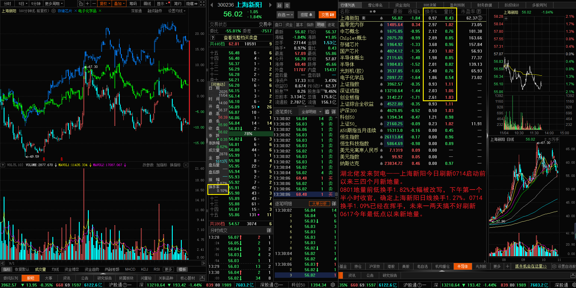Open the 全部明细 filter dropdown

pos(311,112)
